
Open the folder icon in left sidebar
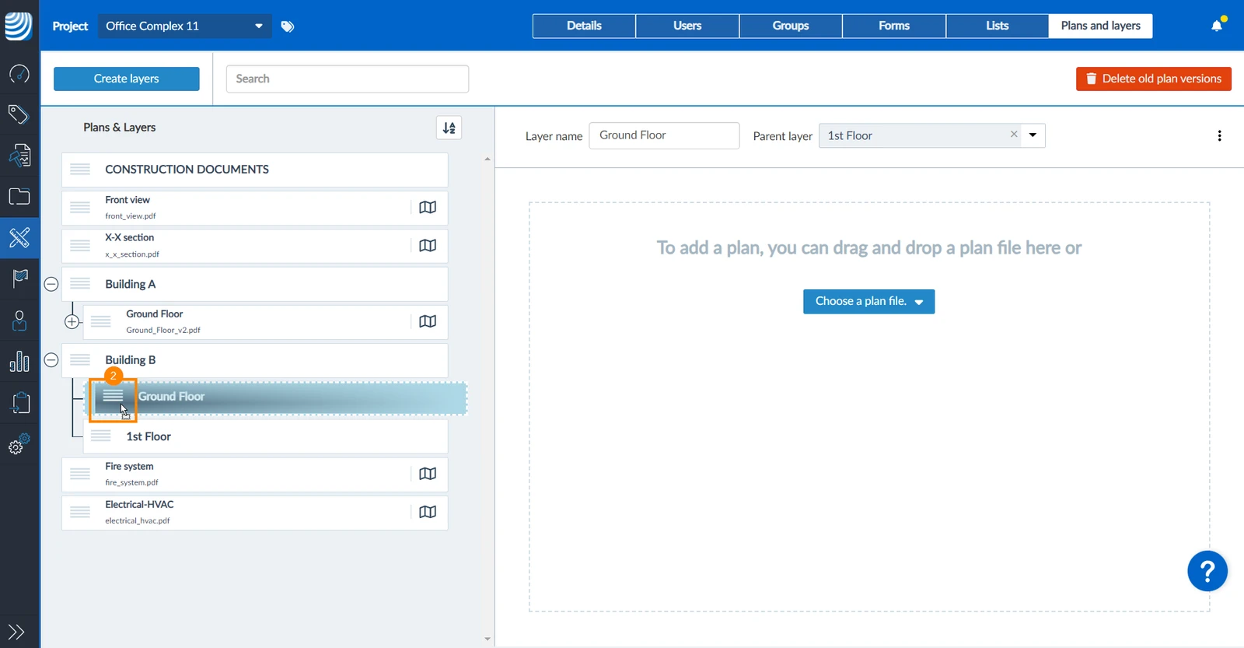19,196
